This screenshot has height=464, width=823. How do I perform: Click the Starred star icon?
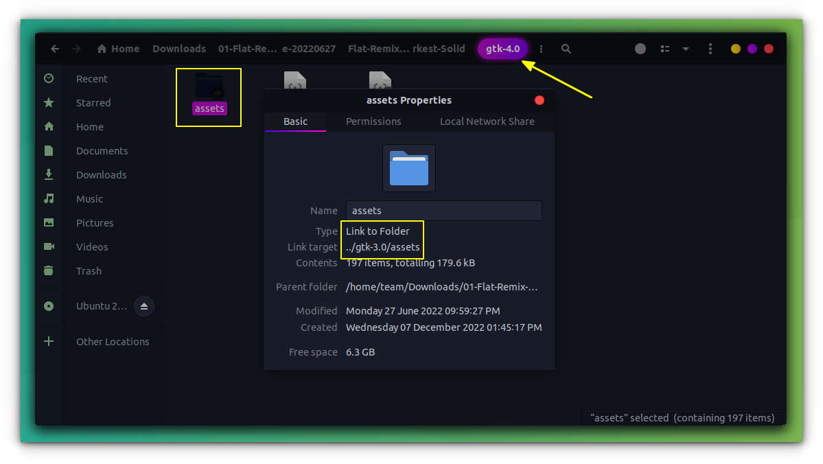click(x=49, y=102)
